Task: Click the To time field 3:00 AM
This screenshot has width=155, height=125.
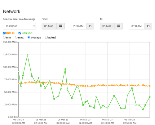Action: coord(137,26)
